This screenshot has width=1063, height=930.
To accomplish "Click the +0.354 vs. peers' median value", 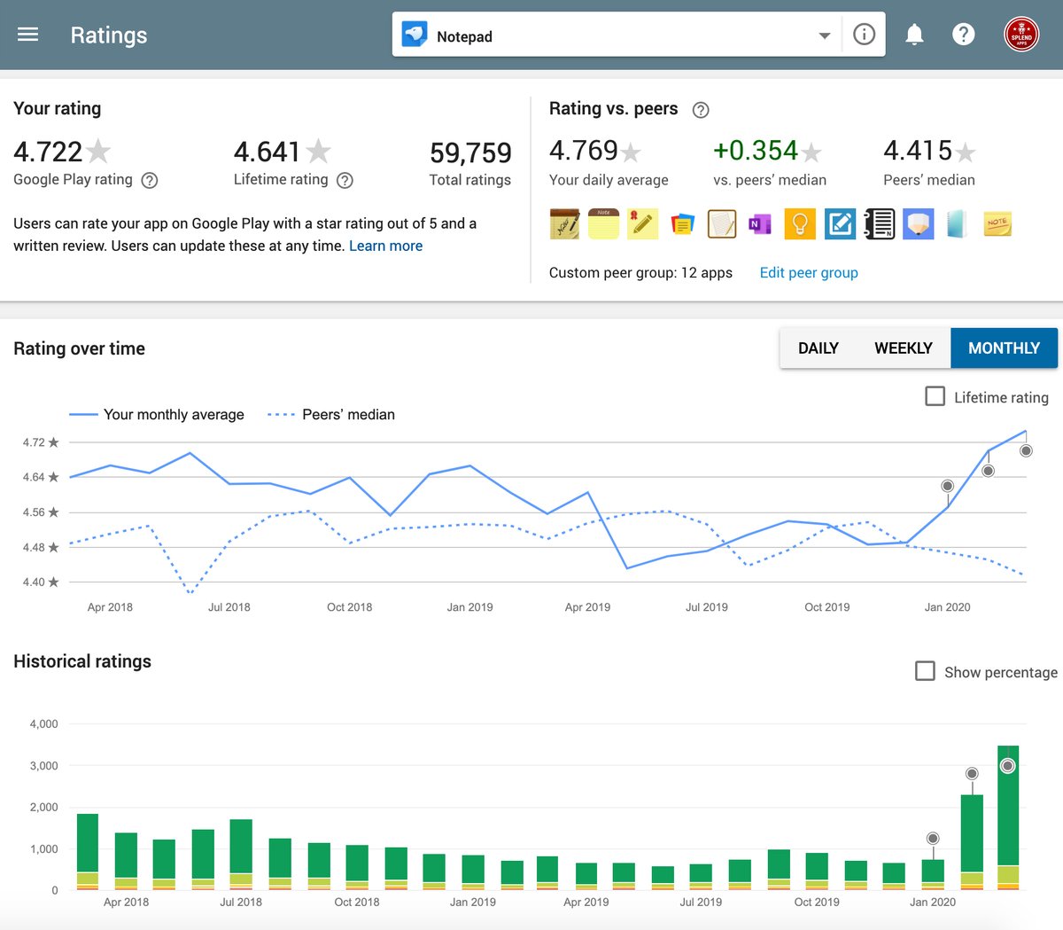I will tap(756, 151).
